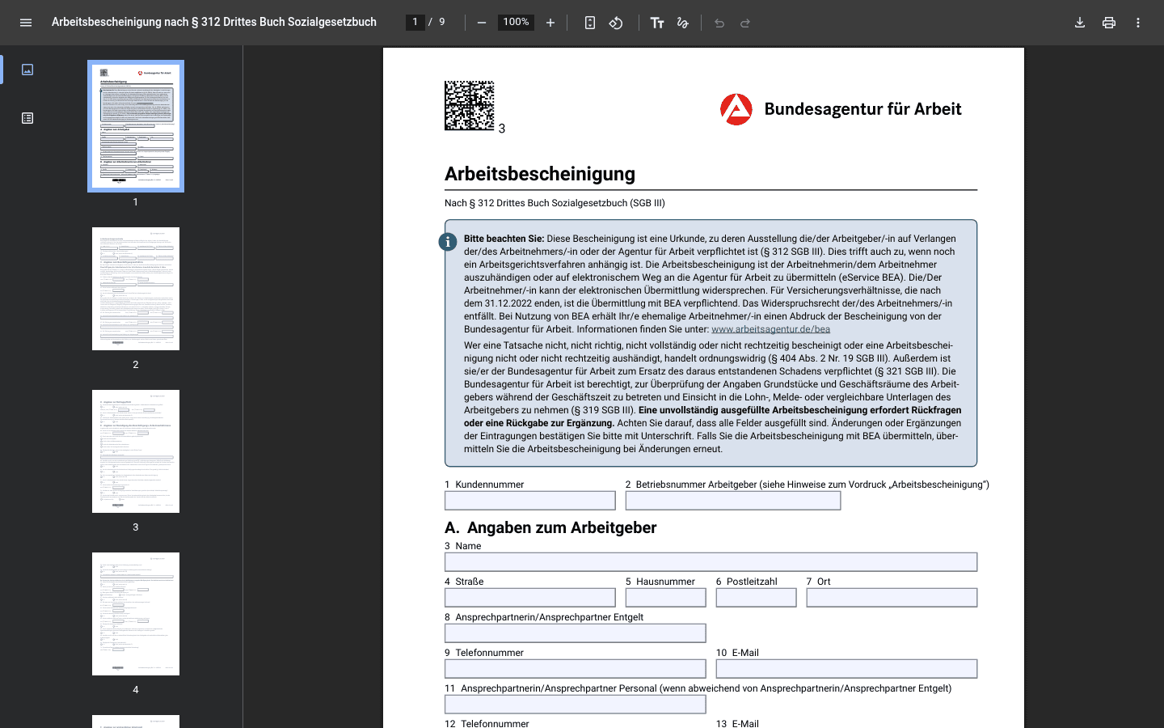Click the Kundennummer input field
The height and width of the screenshot is (728, 1164).
[x=530, y=501]
